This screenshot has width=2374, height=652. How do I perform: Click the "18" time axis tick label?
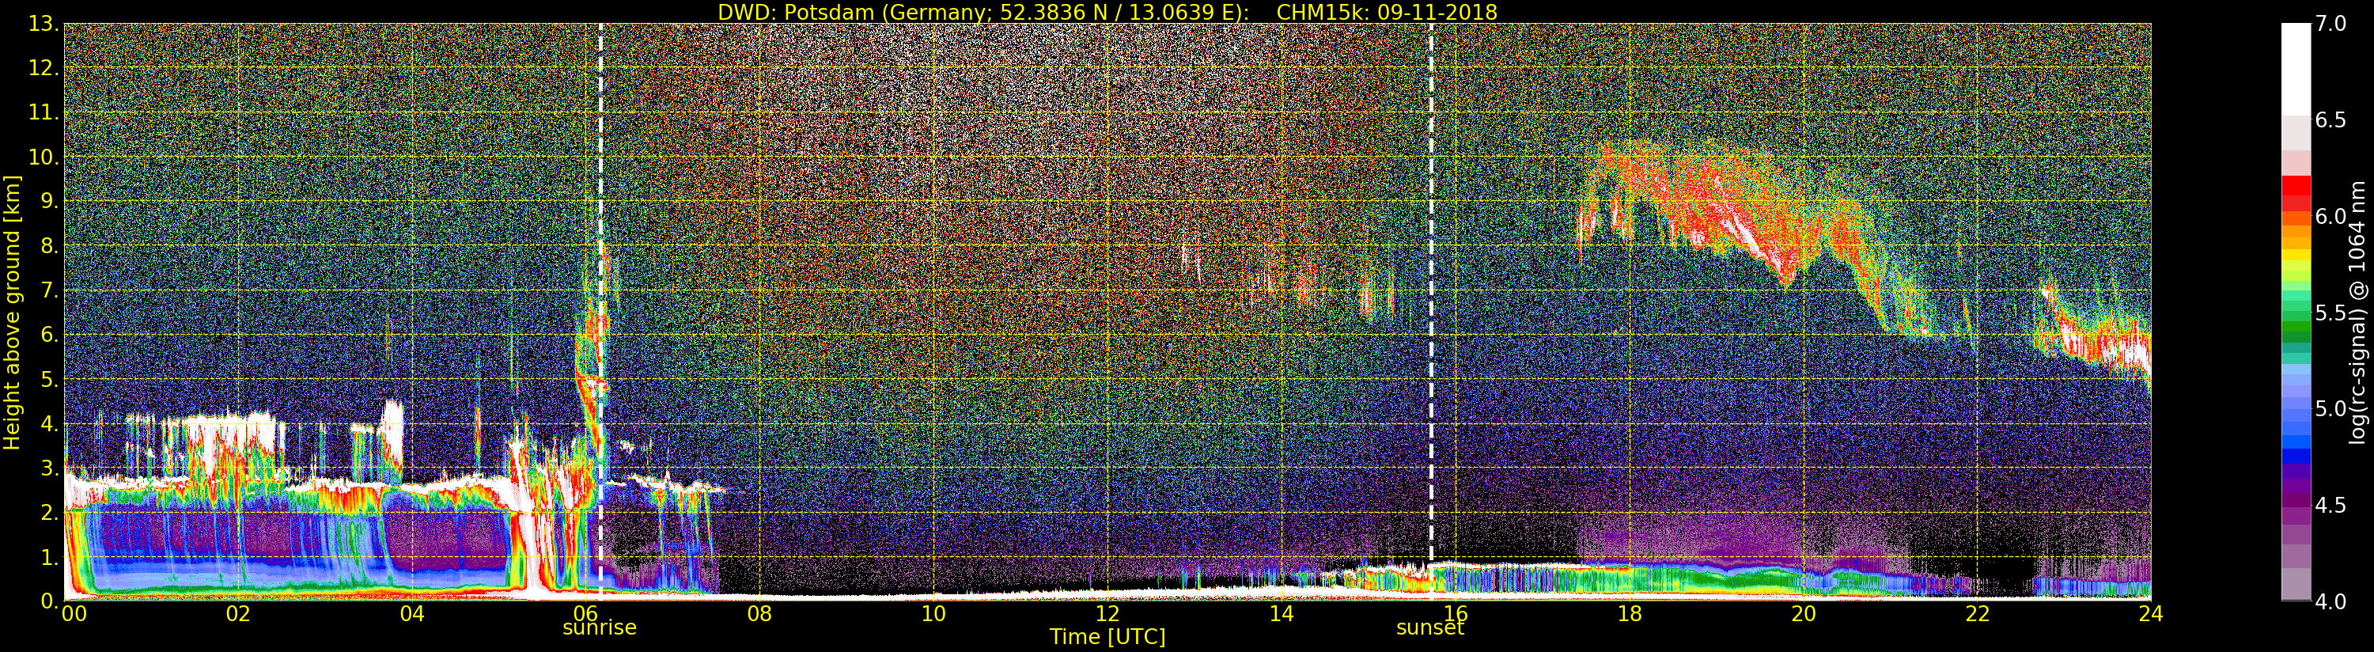tap(1630, 613)
